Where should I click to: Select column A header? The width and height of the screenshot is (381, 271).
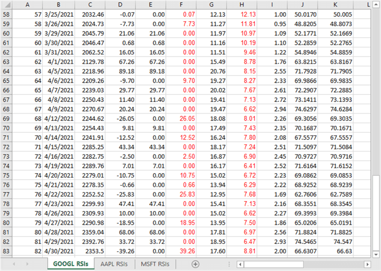pyautogui.click(x=28, y=4)
